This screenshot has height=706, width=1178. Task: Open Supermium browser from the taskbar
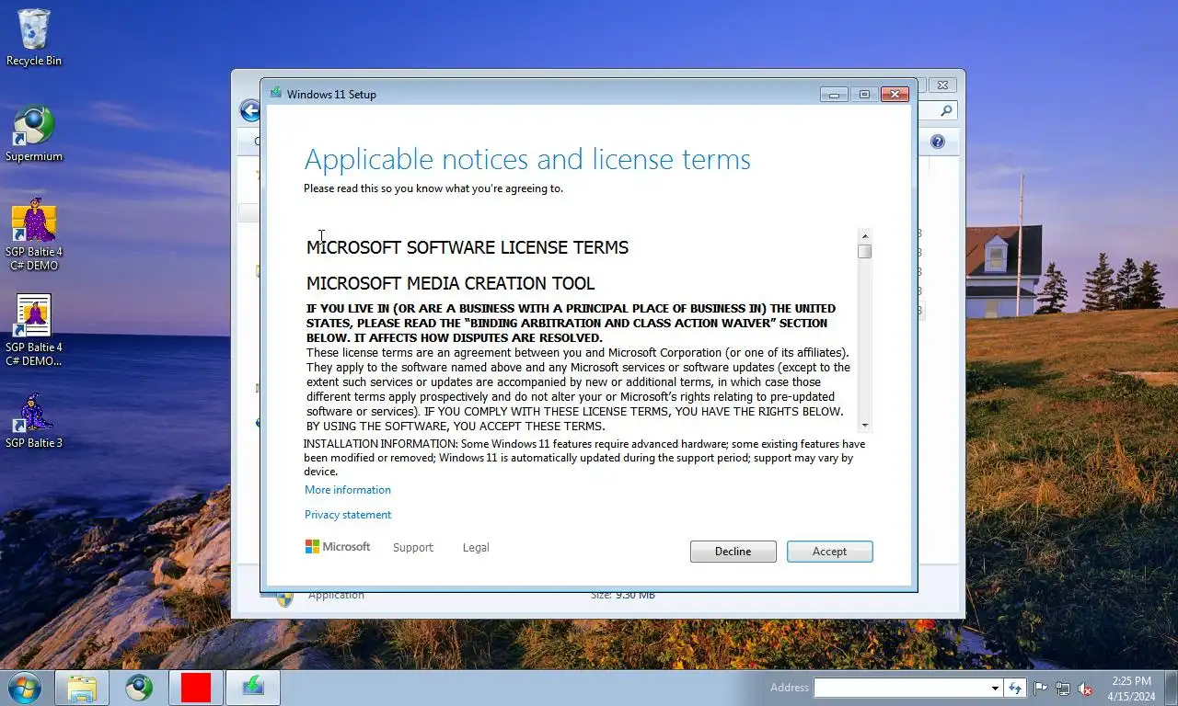[139, 688]
